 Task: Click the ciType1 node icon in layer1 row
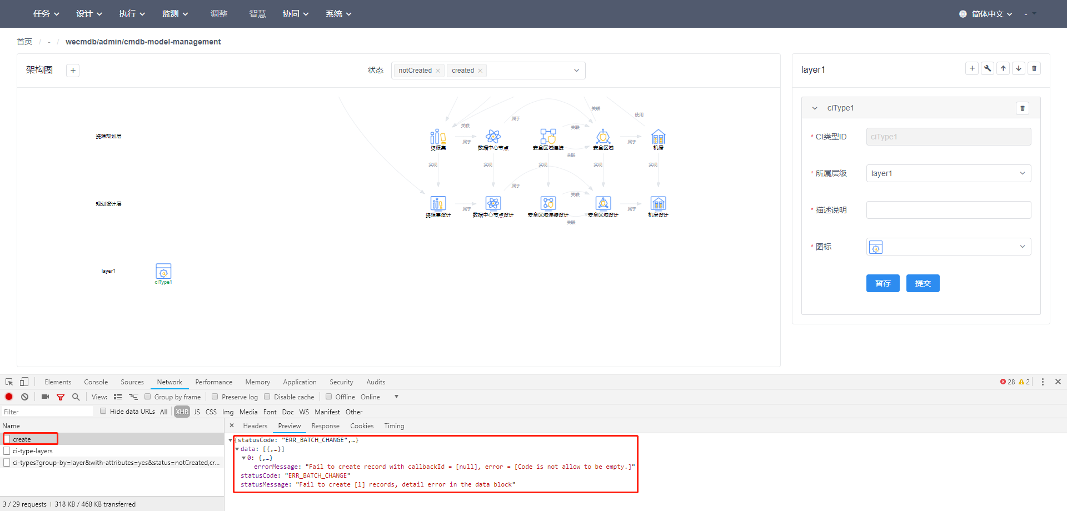coord(163,272)
